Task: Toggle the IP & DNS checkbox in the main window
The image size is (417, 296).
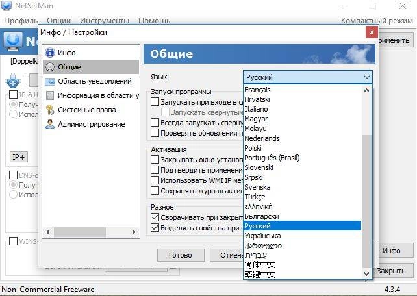Action: click(13, 94)
